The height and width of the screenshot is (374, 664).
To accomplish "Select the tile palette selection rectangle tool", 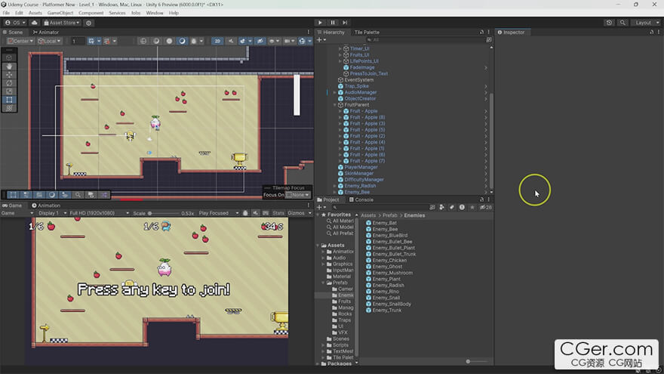I will pyautogui.click(x=13, y=195).
